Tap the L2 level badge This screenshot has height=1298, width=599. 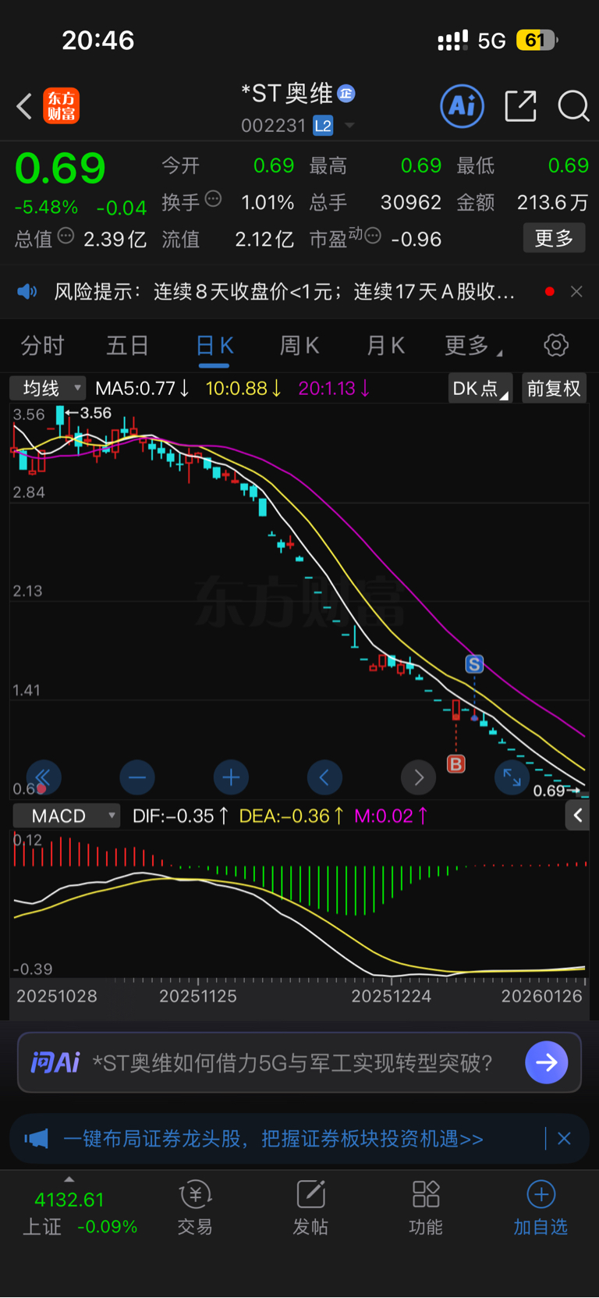click(x=323, y=126)
